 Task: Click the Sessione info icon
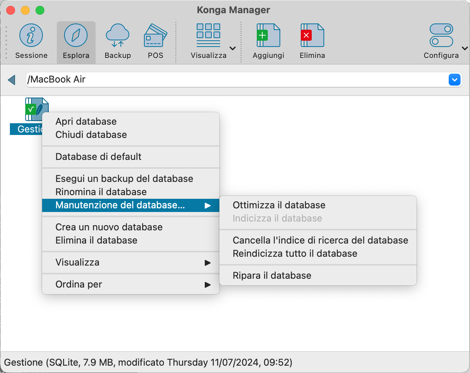click(31, 36)
